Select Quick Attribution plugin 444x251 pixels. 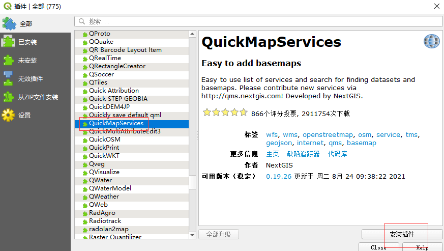pyautogui.click(x=131, y=91)
